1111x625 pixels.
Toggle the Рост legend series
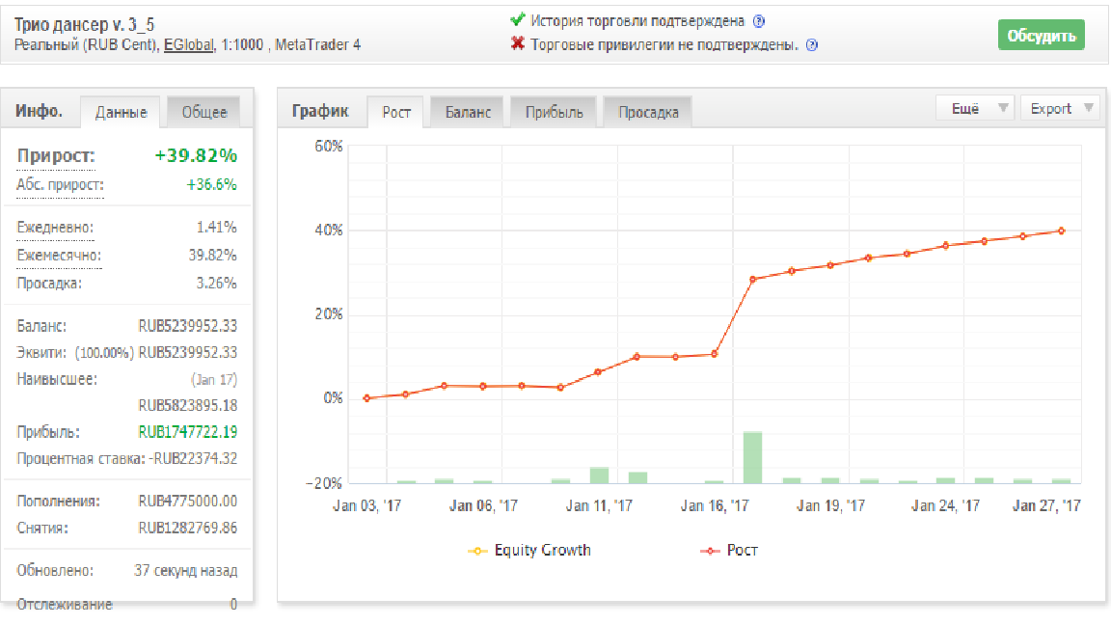(729, 551)
